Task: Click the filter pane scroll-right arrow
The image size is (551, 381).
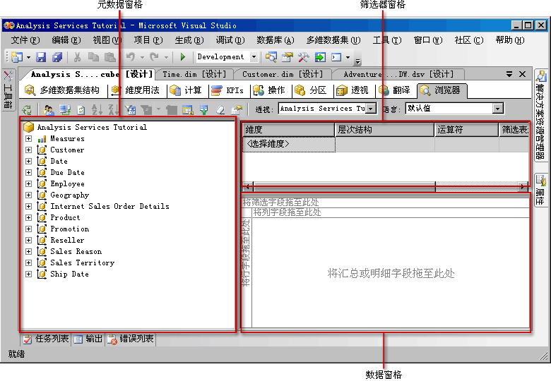Action: click(x=523, y=186)
